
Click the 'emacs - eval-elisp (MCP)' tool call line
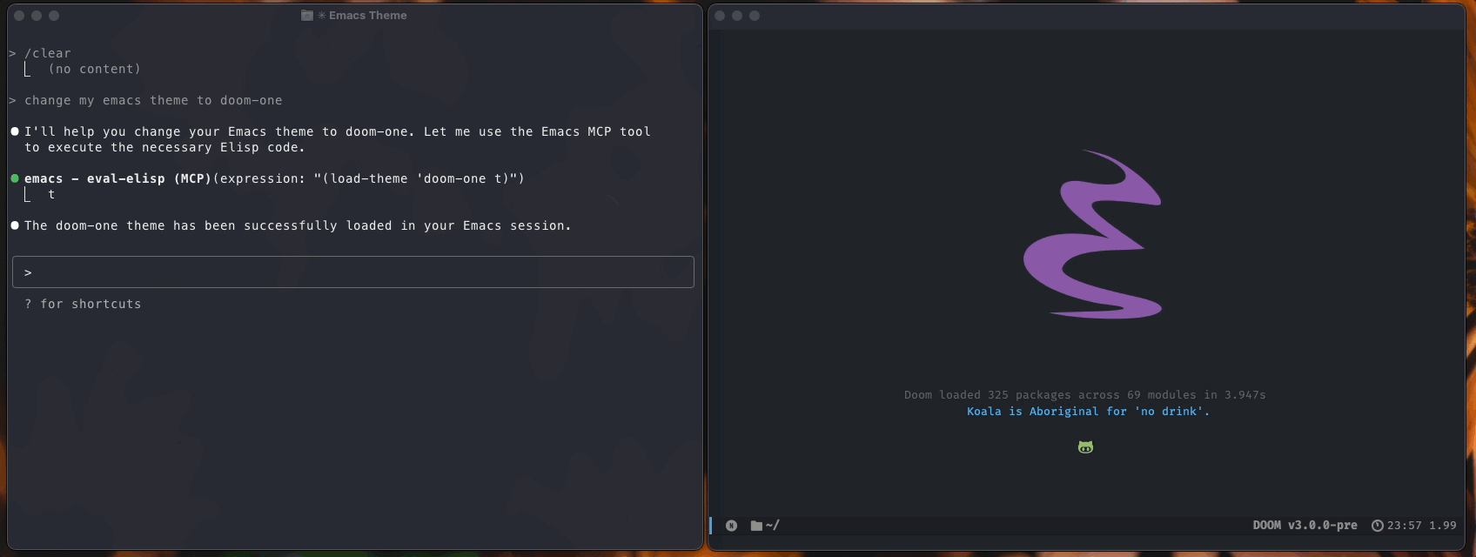point(274,178)
